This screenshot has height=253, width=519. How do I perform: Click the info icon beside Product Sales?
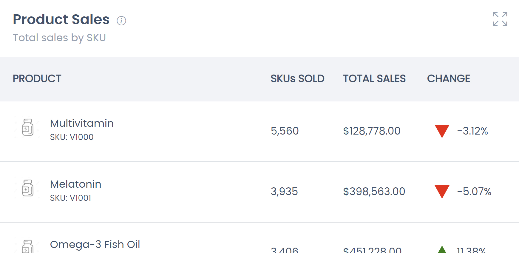(121, 21)
